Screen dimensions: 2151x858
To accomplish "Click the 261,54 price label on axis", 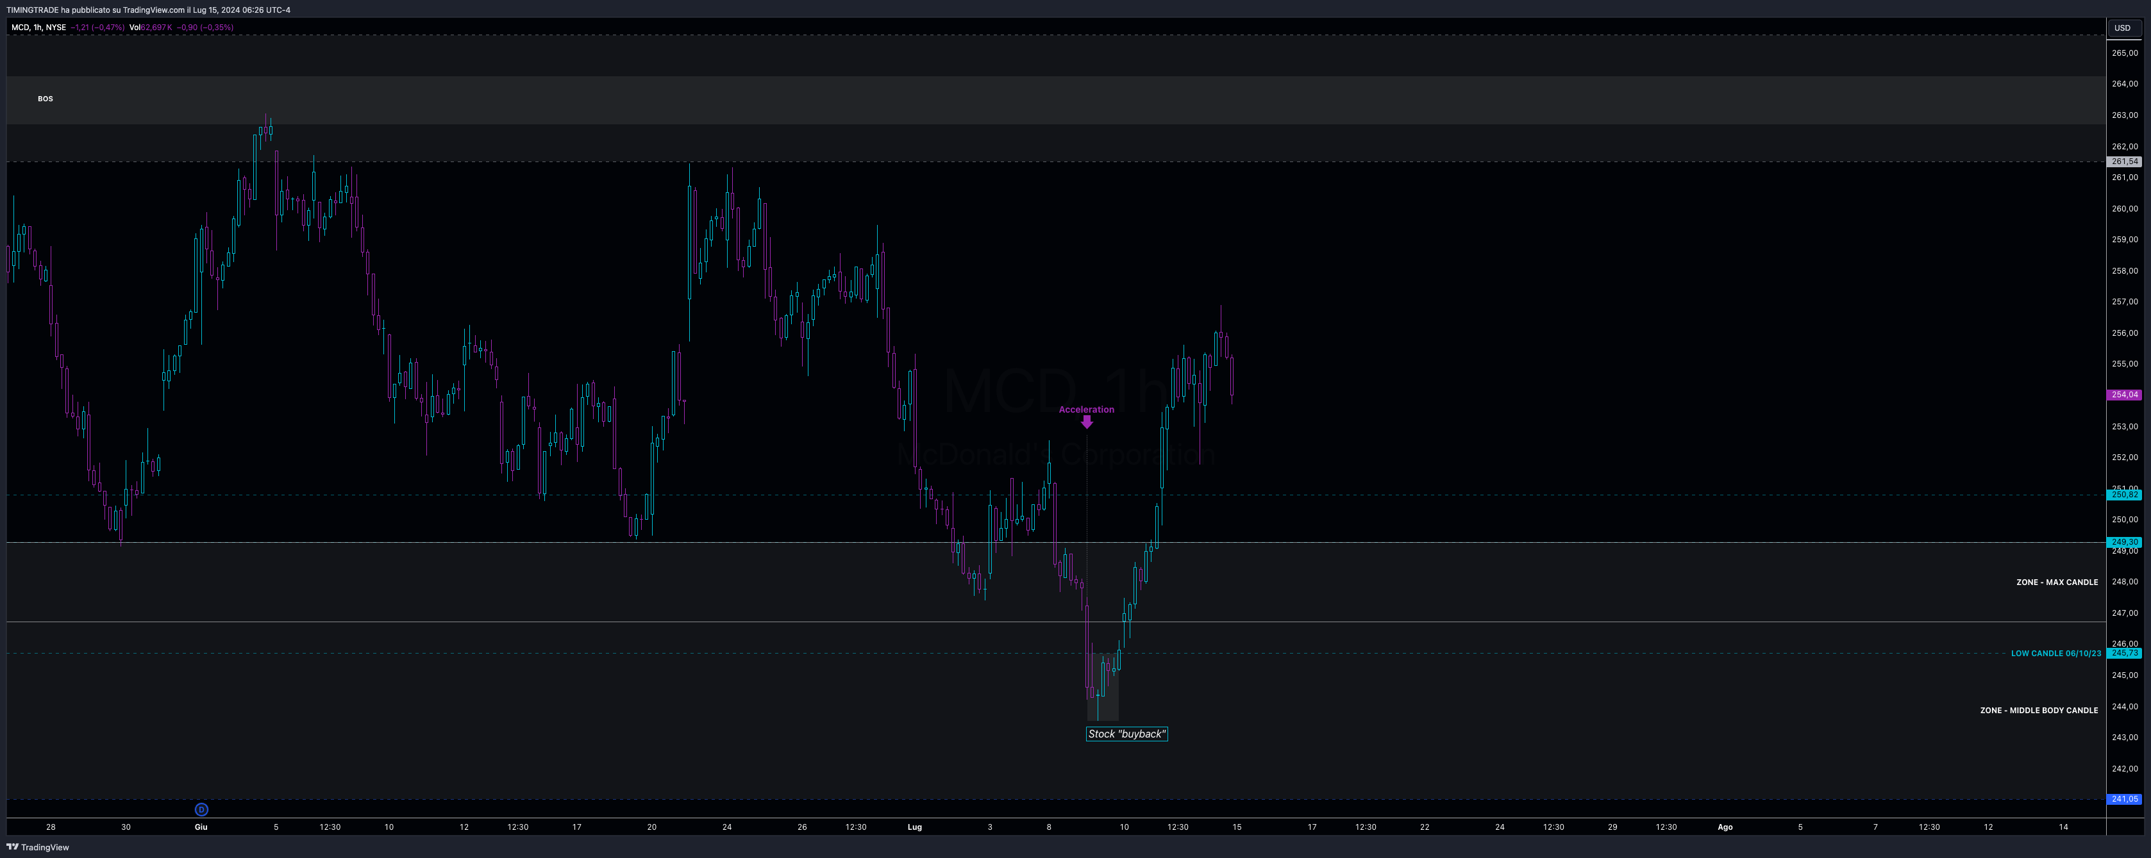I will (x=2124, y=161).
